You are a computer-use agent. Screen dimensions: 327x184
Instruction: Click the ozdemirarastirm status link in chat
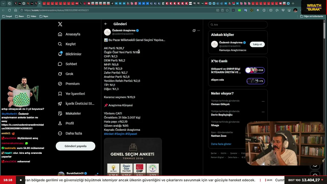coord(23,126)
